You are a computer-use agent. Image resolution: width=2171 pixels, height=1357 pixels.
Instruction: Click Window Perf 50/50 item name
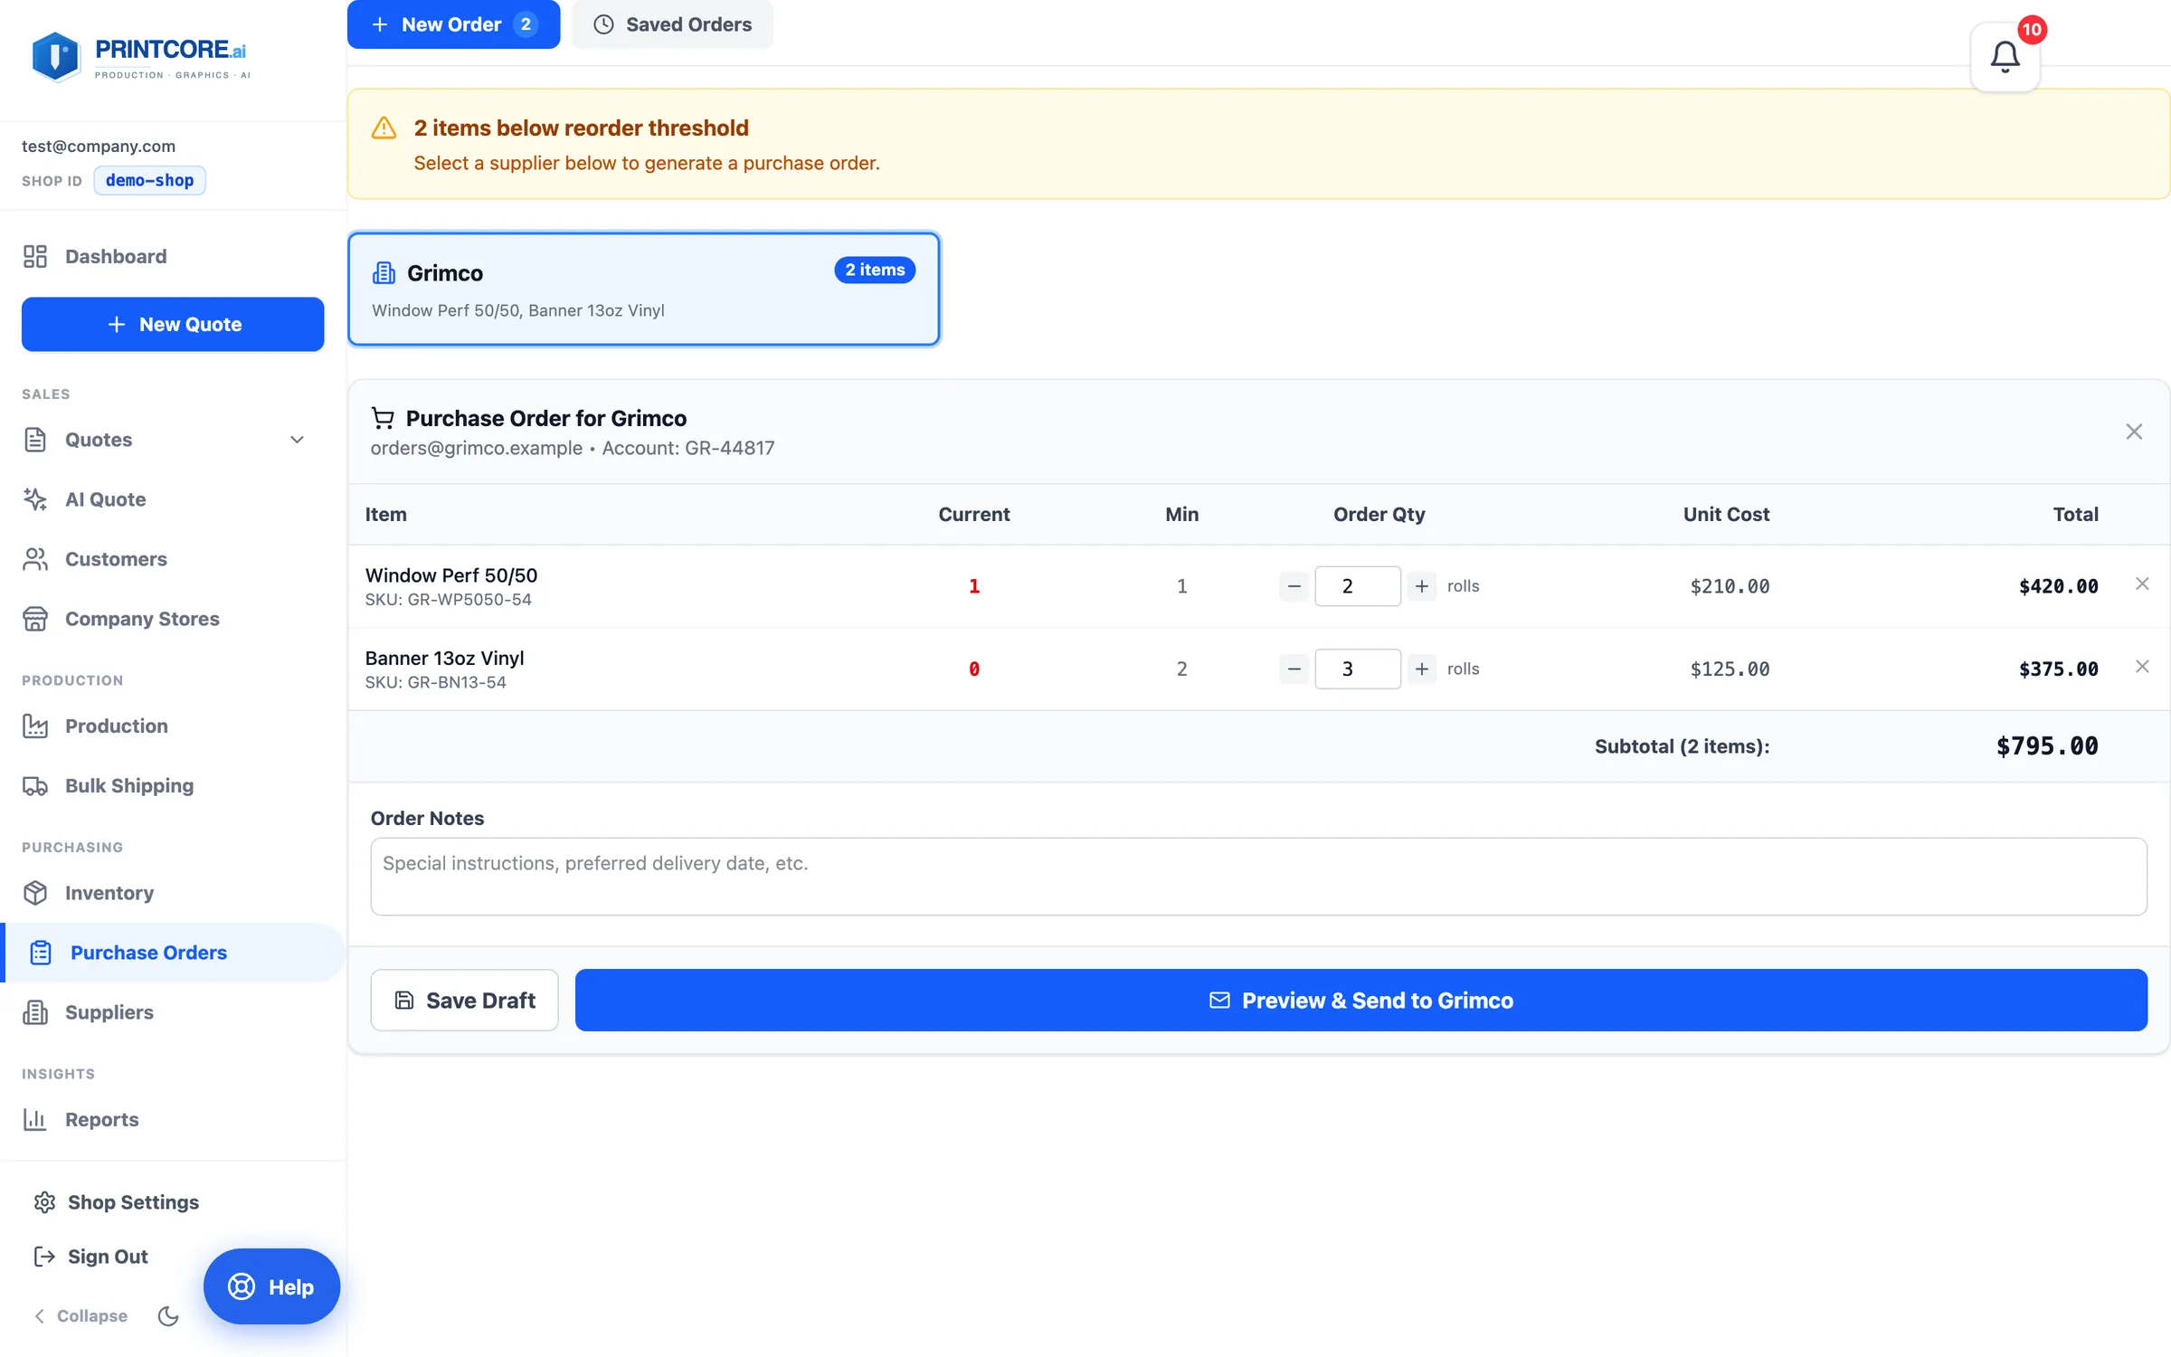pos(451,575)
